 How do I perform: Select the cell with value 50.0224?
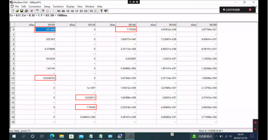tap(45, 59)
